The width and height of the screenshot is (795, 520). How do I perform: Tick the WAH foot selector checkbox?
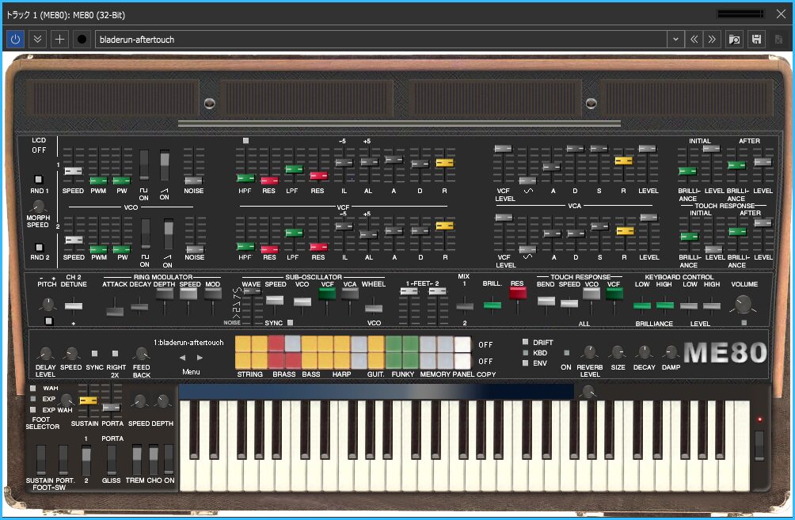coord(33,389)
